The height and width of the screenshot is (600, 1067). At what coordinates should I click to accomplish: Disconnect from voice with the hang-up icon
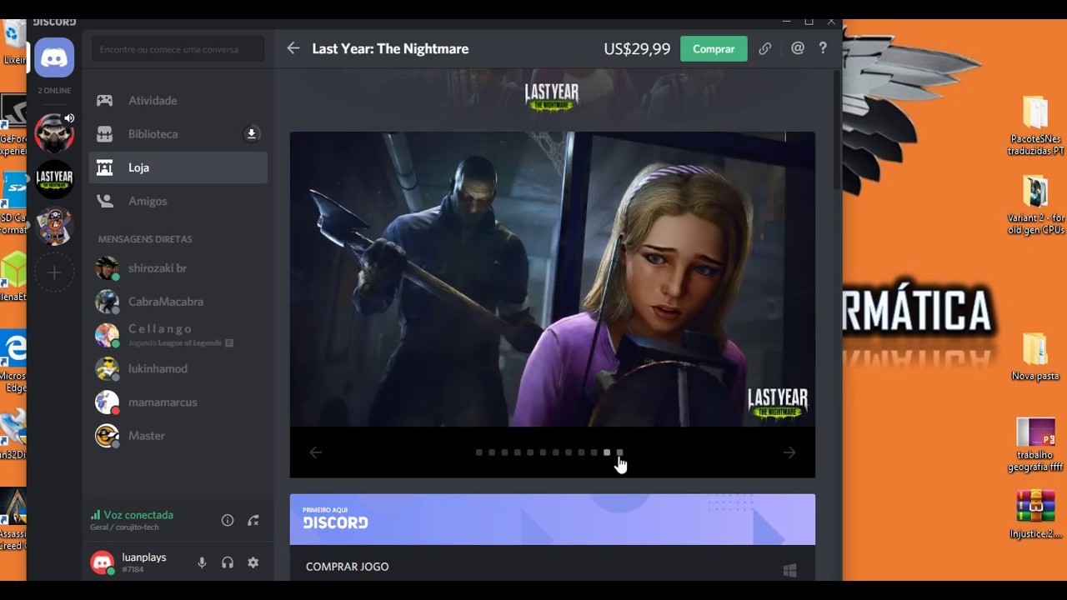253,520
